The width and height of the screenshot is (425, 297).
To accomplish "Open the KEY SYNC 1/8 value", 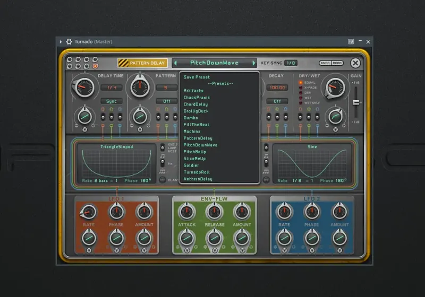I will tap(291, 63).
